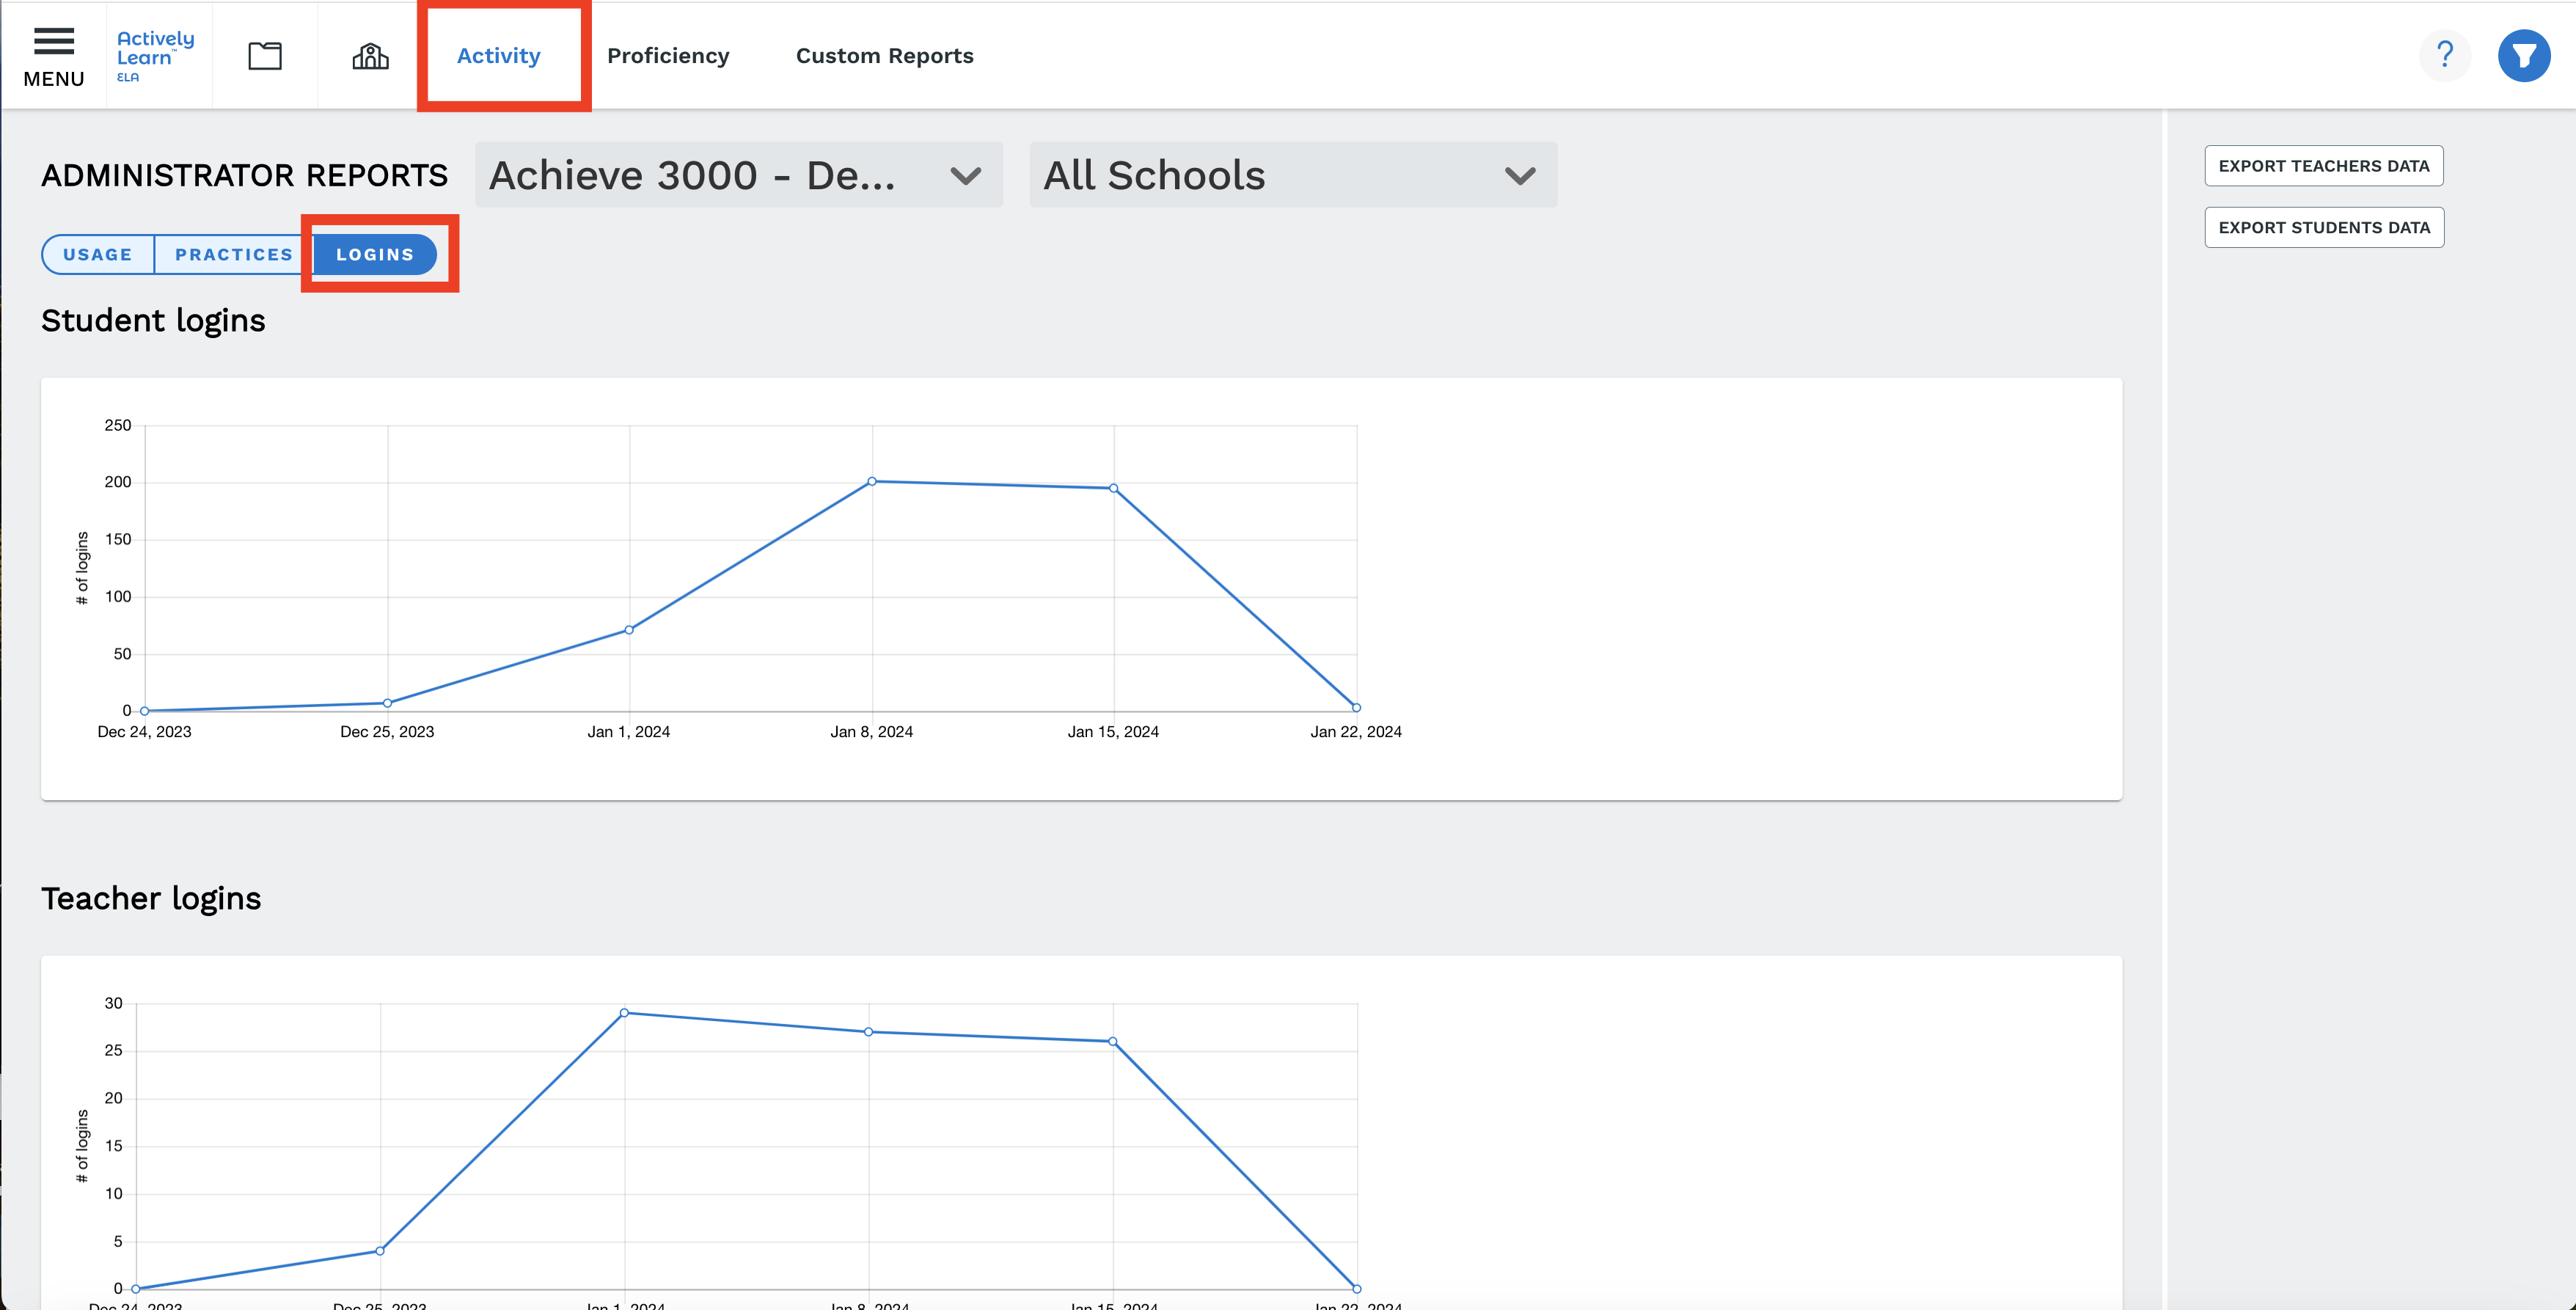The width and height of the screenshot is (2576, 1310).
Task: Click EXPORT TEACHERS DATA button
Action: 2323,166
